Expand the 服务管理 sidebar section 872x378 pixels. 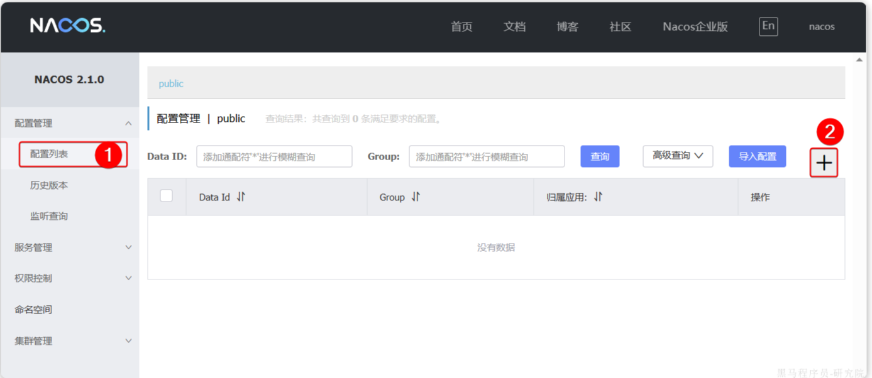coord(128,247)
